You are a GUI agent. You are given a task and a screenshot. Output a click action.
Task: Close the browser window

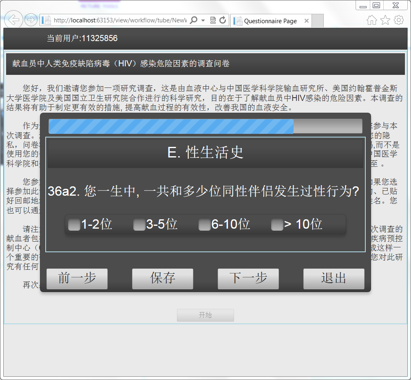tap(396, 5)
